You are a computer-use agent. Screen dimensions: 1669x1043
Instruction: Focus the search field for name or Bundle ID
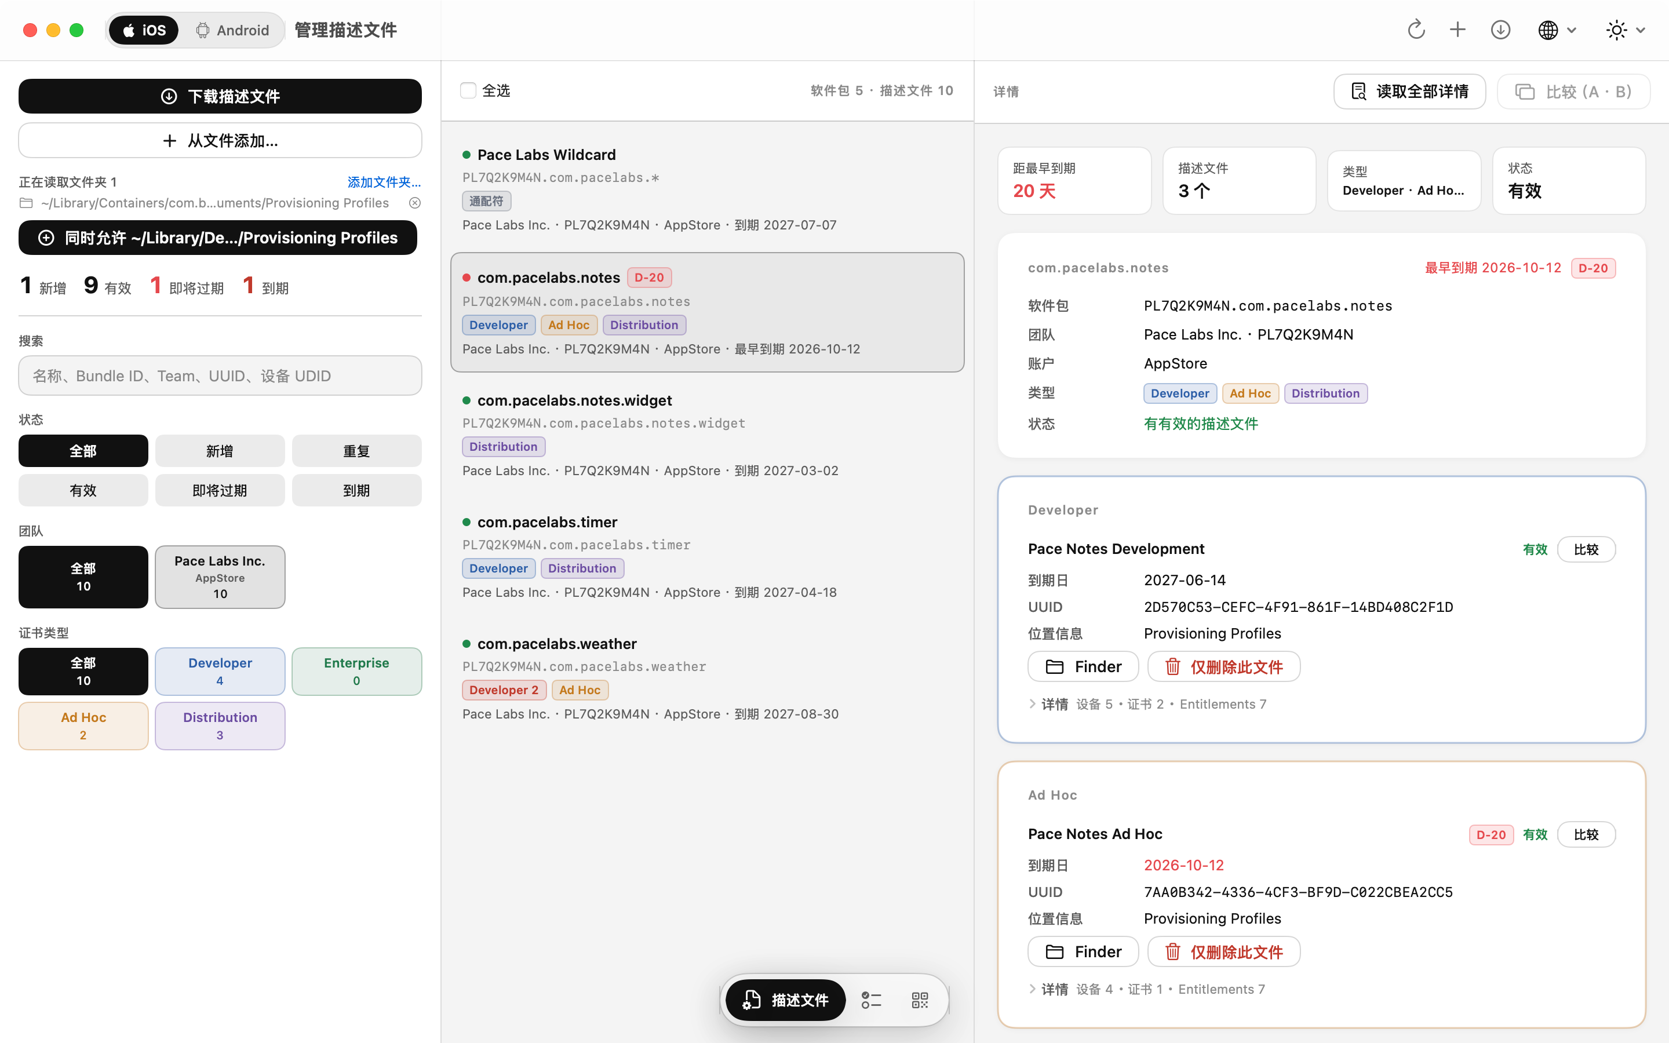(x=220, y=375)
